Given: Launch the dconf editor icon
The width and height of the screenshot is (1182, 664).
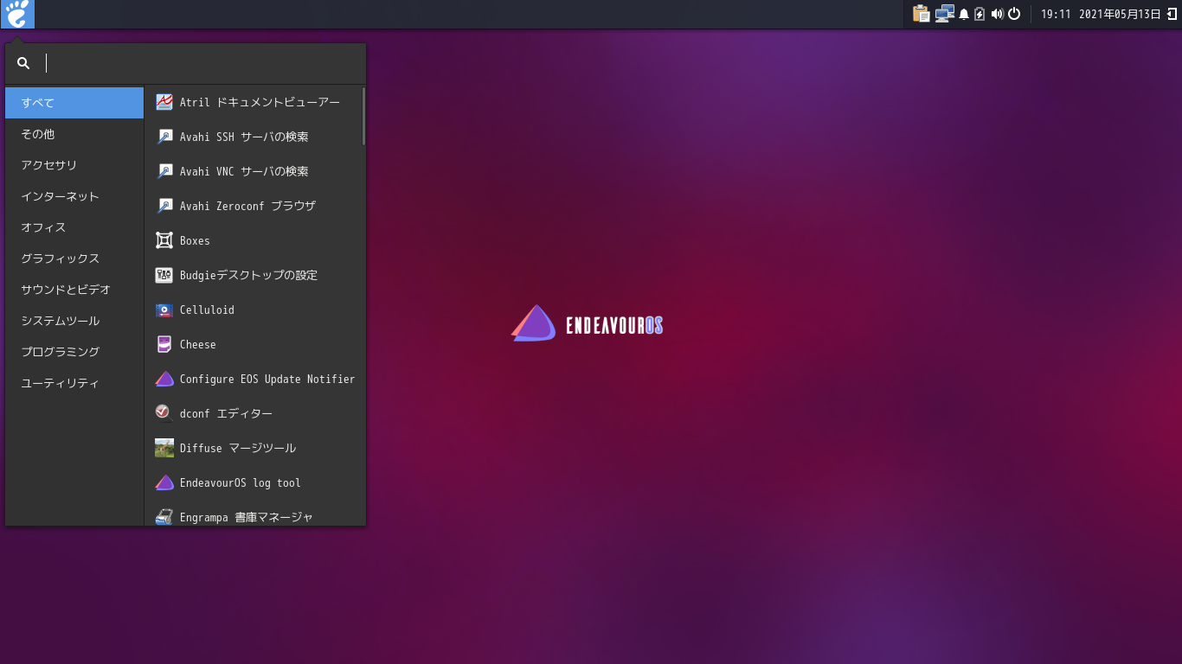Looking at the screenshot, I should pos(164,413).
